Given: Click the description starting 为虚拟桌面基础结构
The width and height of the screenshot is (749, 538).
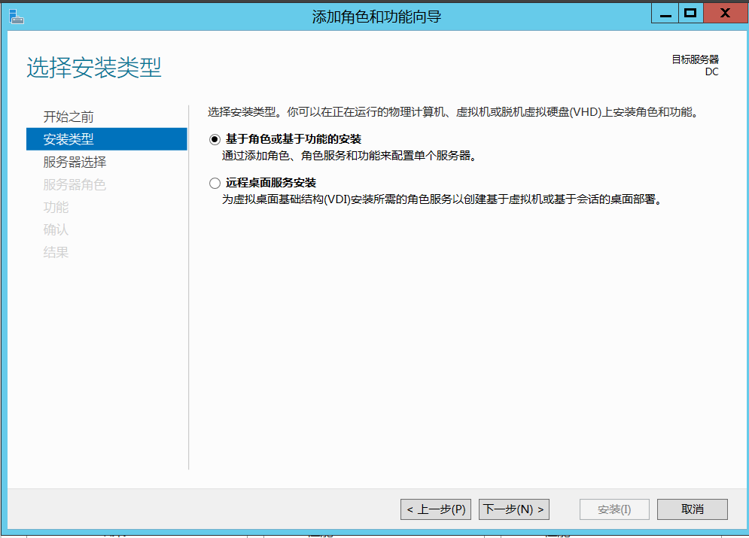Looking at the screenshot, I should (443, 199).
